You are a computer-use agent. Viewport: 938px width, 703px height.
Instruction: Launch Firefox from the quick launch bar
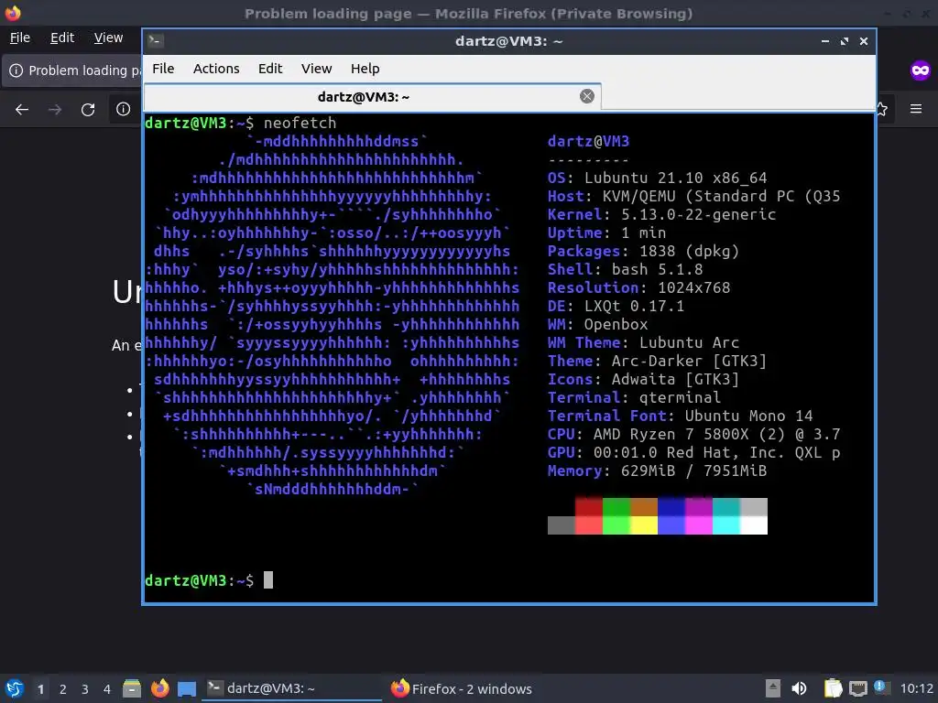tap(159, 688)
